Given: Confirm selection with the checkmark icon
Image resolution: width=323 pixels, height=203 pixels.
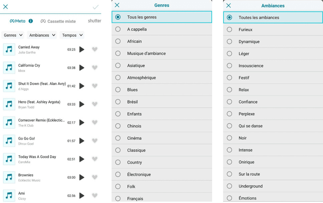Looking at the screenshot, I should 96,7.
